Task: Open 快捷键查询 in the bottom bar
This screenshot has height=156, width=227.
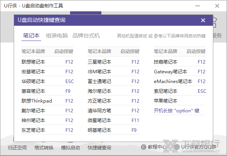Action: (x=99, y=147)
